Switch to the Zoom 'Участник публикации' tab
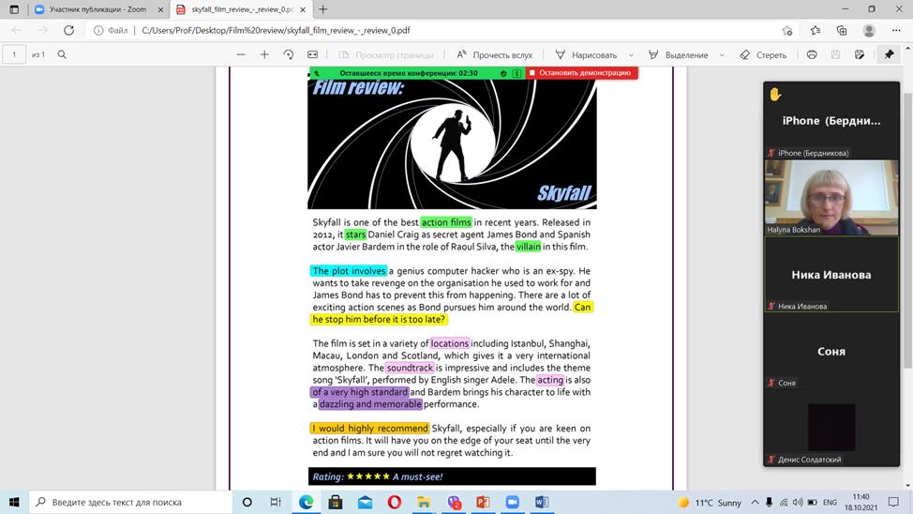This screenshot has height=514, width=913. coord(97,9)
